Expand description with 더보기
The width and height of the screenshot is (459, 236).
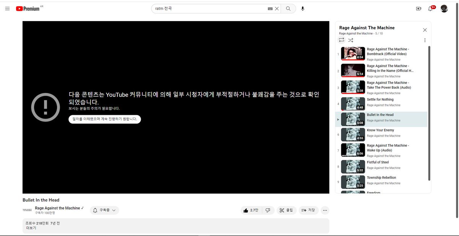(31, 228)
